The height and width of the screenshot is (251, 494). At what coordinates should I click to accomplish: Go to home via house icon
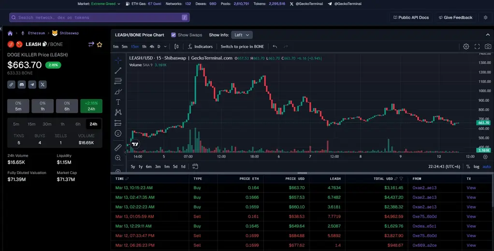coord(10,33)
